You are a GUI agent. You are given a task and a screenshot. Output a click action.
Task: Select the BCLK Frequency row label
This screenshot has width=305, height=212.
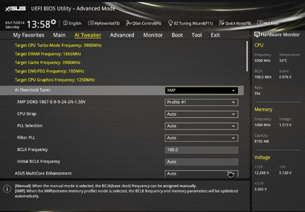click(33, 150)
